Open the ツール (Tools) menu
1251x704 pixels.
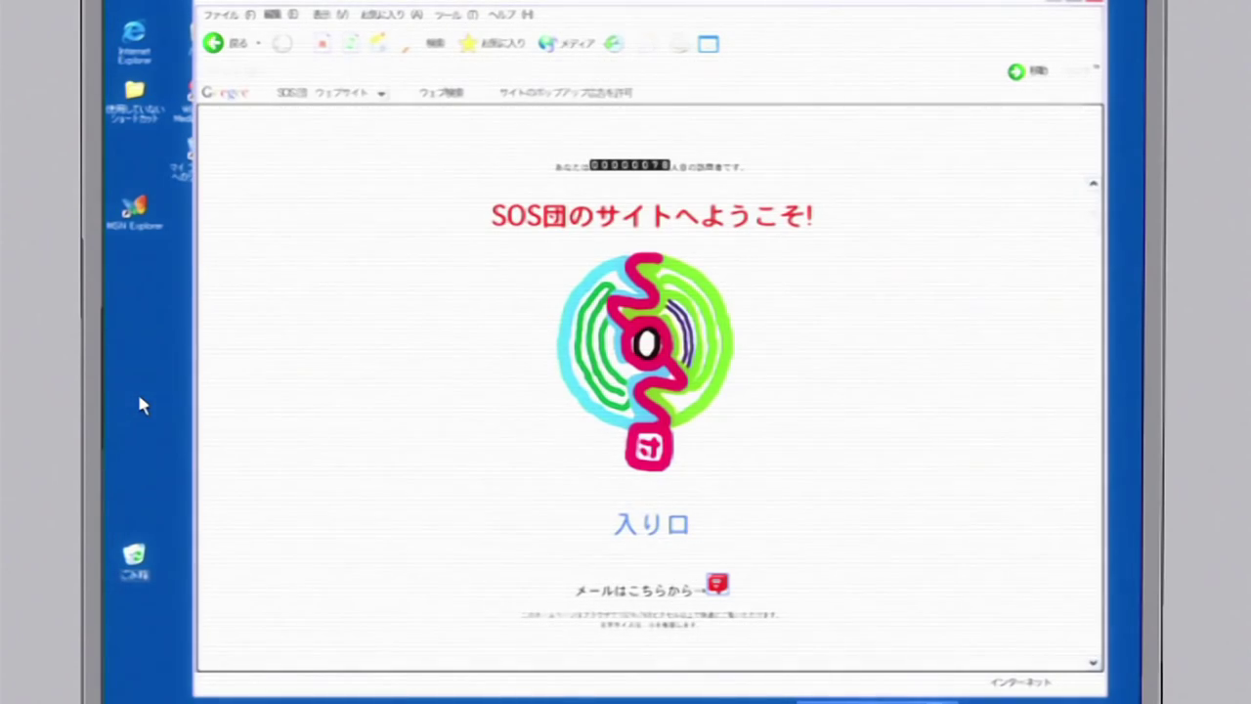coord(447,15)
